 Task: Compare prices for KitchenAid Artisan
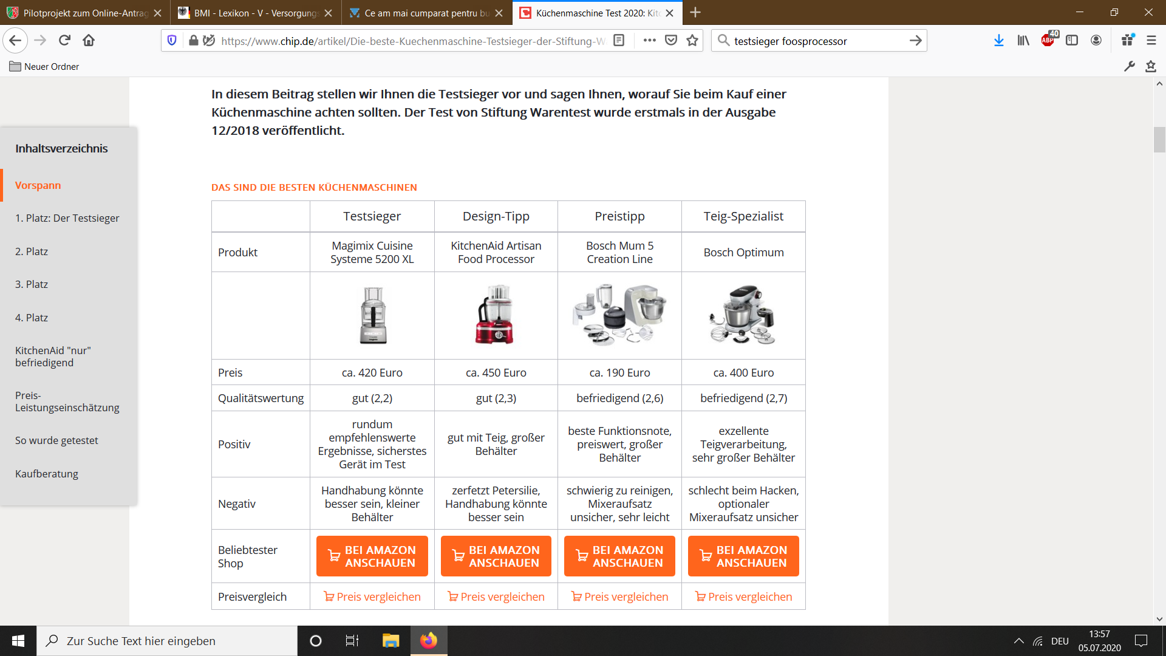tap(496, 596)
